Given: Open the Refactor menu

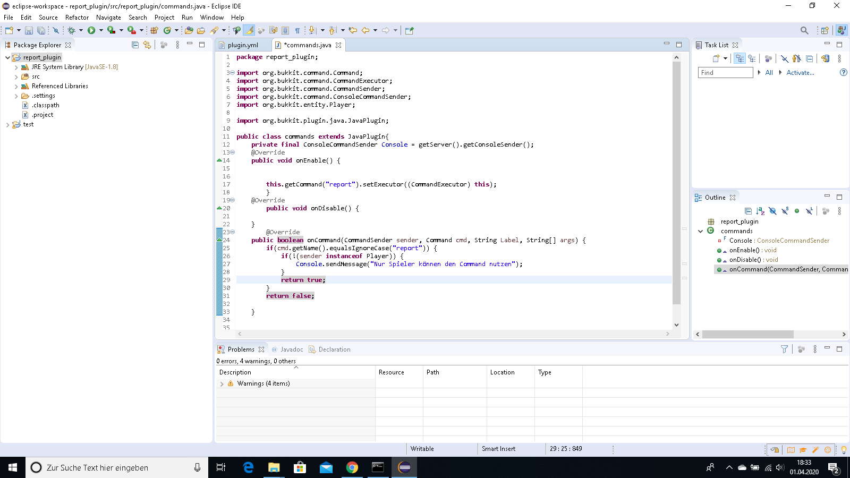Looking at the screenshot, I should (77, 18).
